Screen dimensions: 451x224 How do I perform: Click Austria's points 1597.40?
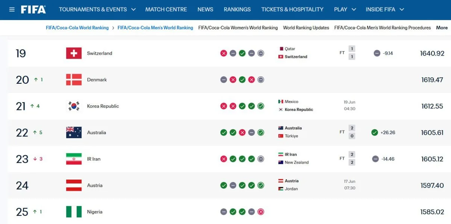coord(432,185)
